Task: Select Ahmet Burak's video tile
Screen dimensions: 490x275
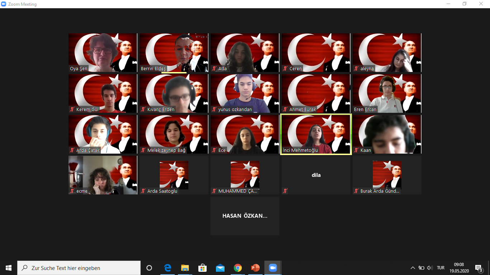Action: coord(316,93)
